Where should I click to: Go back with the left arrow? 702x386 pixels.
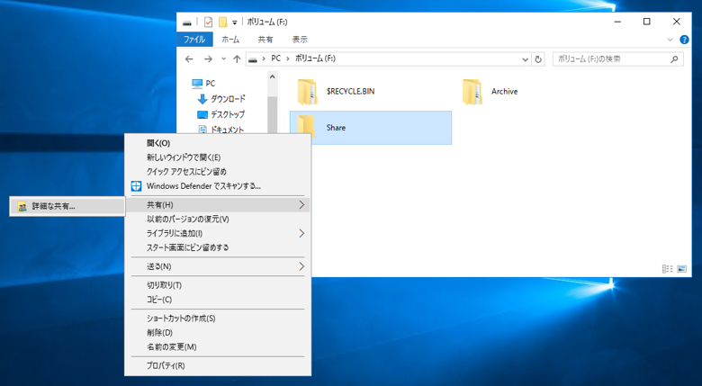189,59
